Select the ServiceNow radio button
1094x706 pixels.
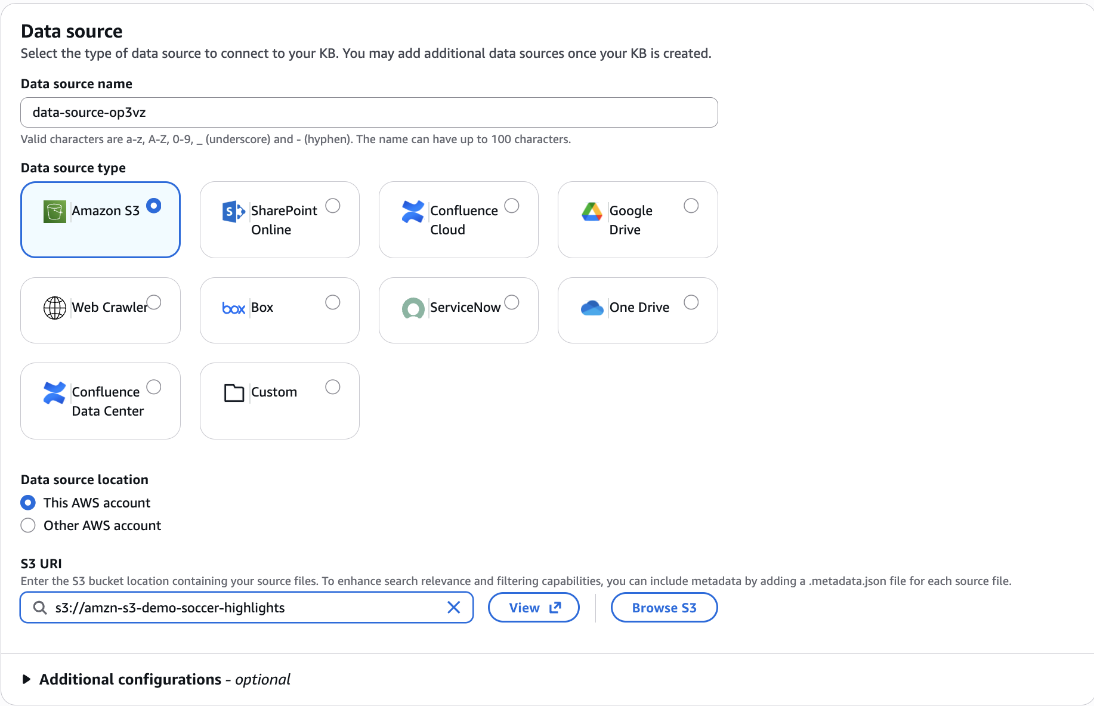coord(512,302)
